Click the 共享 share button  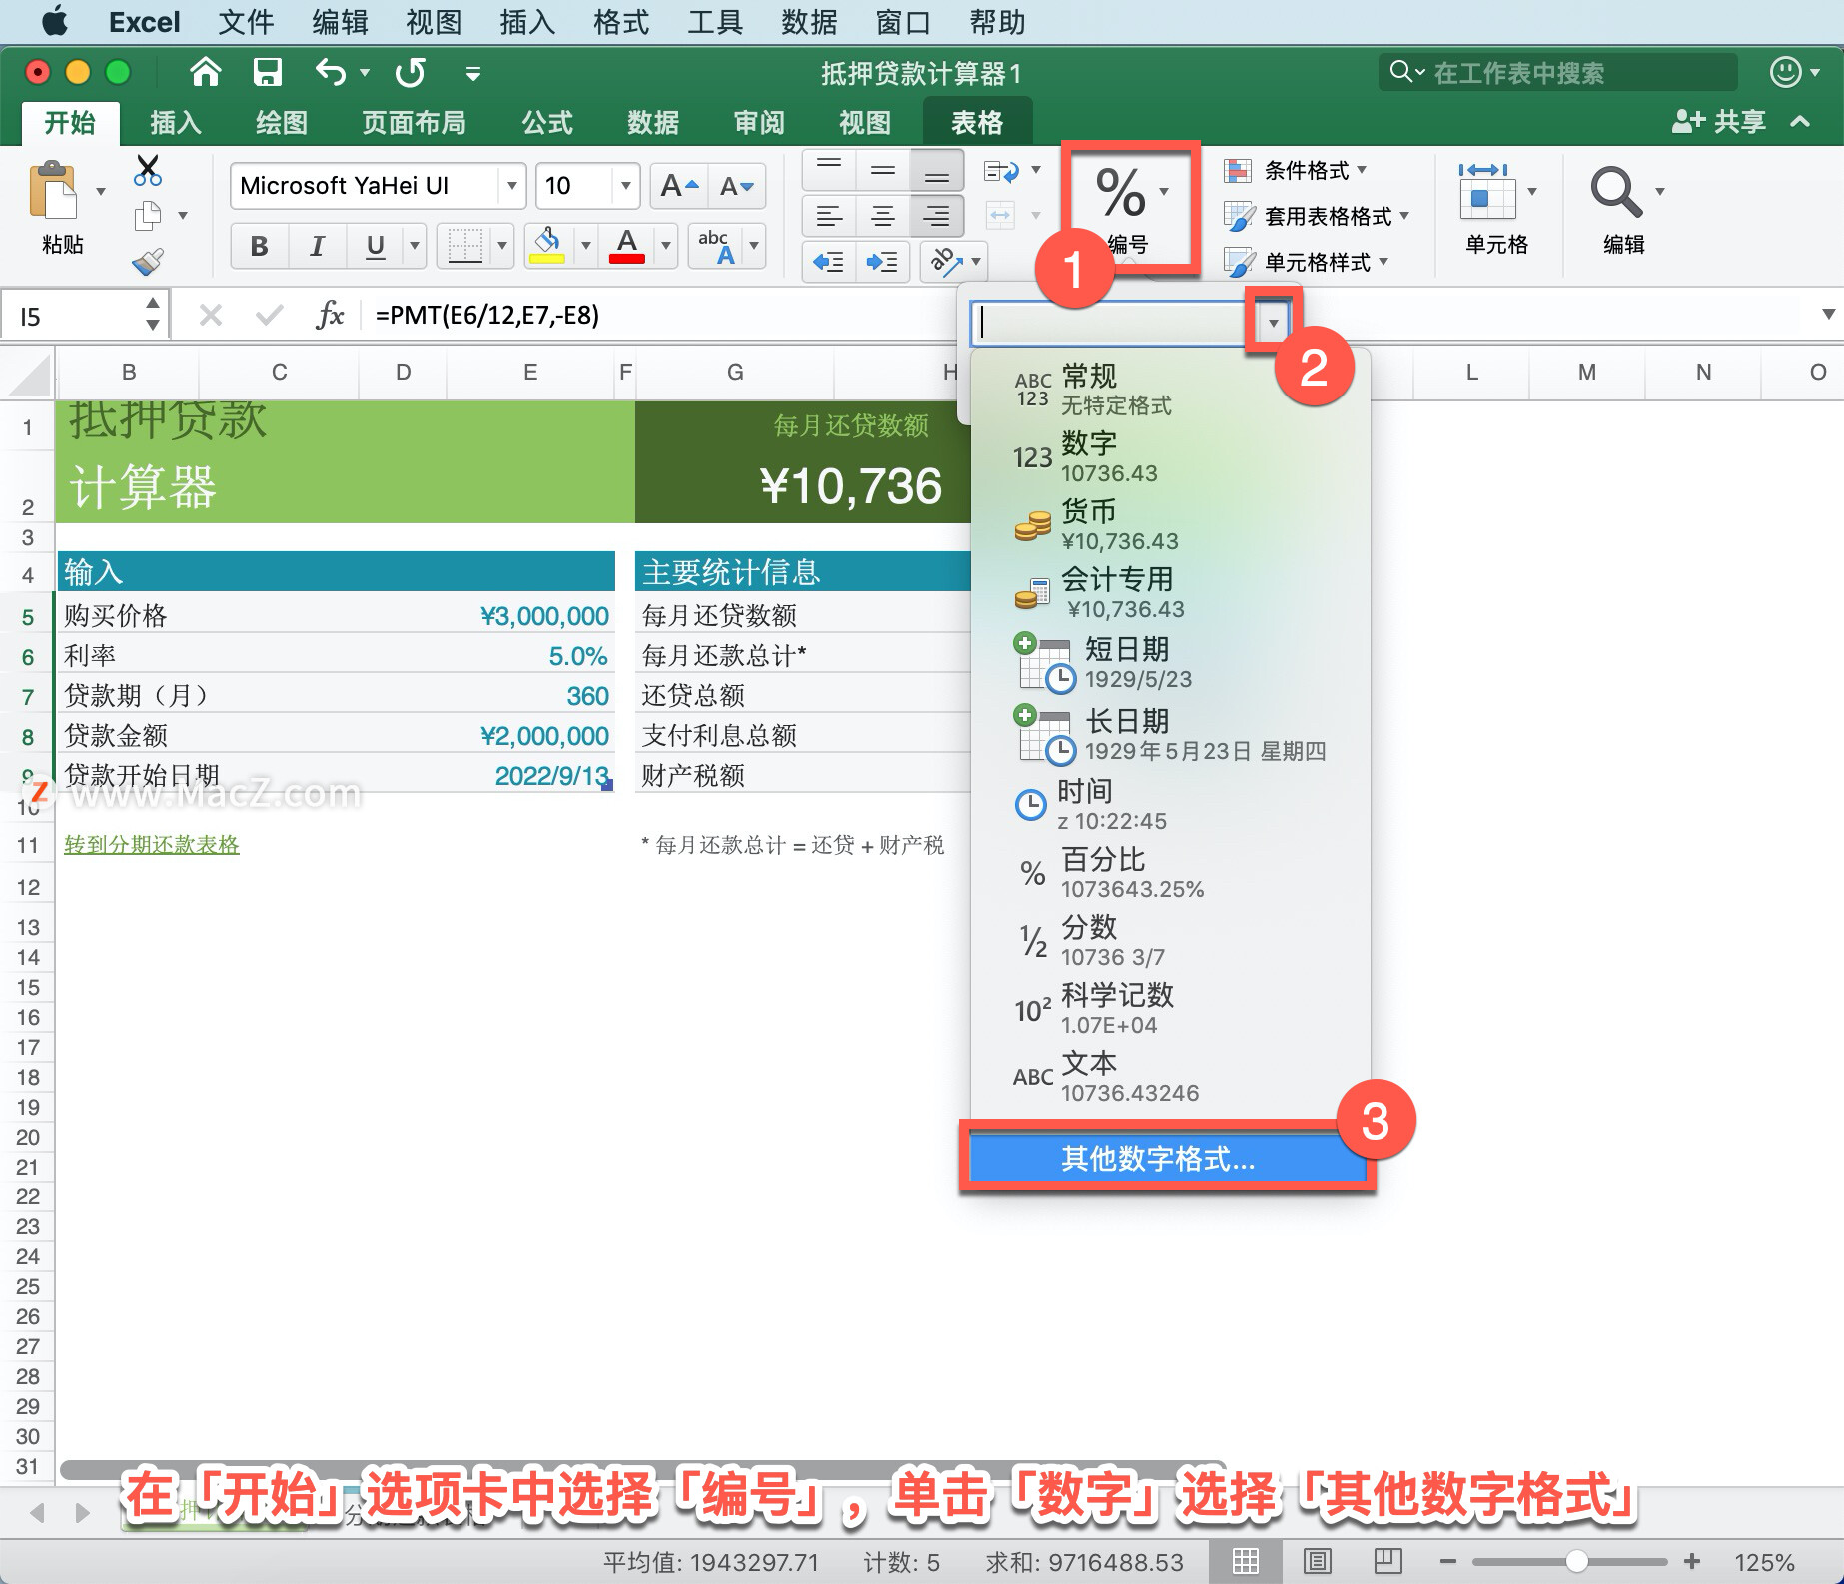pyautogui.click(x=1718, y=122)
